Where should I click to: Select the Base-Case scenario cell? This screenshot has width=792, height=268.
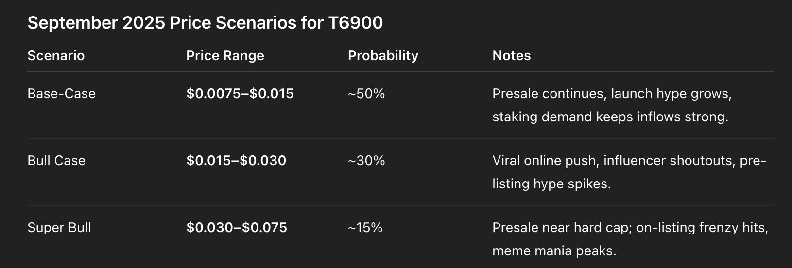(x=61, y=93)
